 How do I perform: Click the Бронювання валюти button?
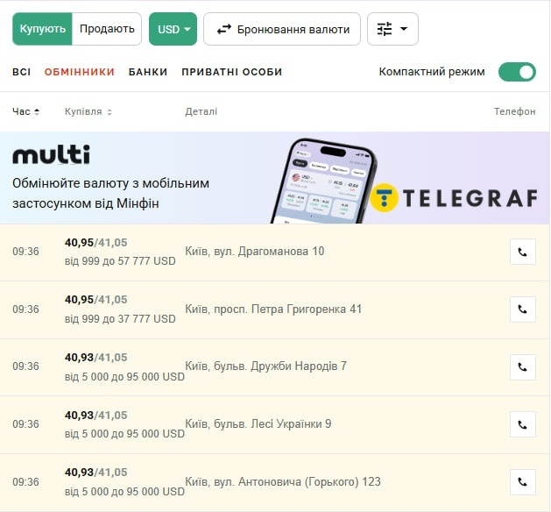click(x=282, y=29)
